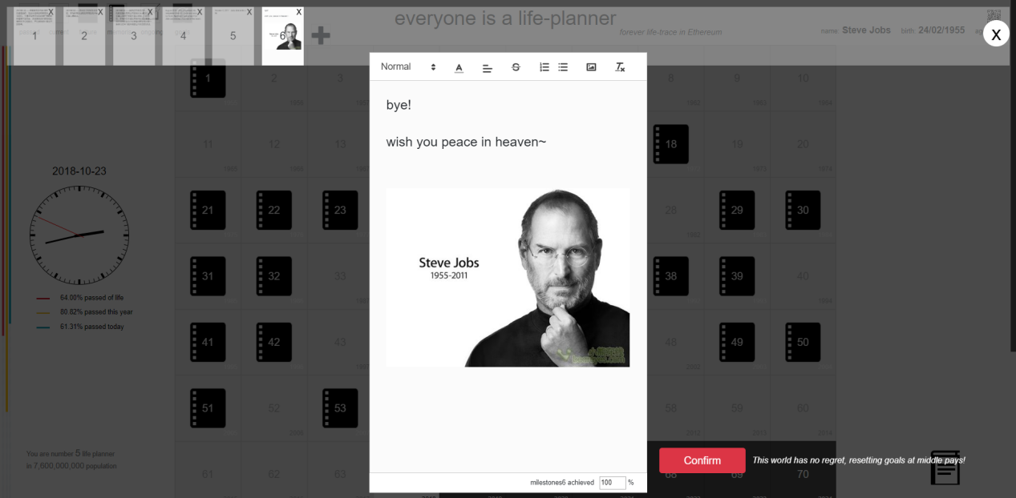Open year 38 film notebook cell
The image size is (1016, 498).
pyautogui.click(x=670, y=276)
